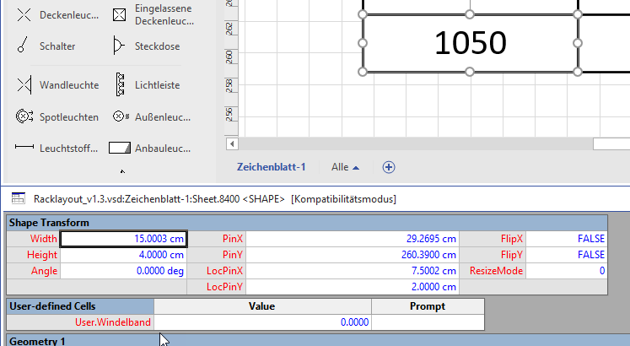Screen dimensions: 630x346
Task: Choose the Außenleuchte shape icon
Action: pyautogui.click(x=121, y=116)
